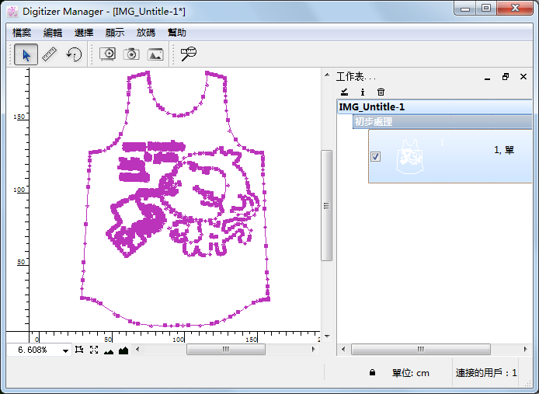Select the arrow pointer tool

[26, 54]
